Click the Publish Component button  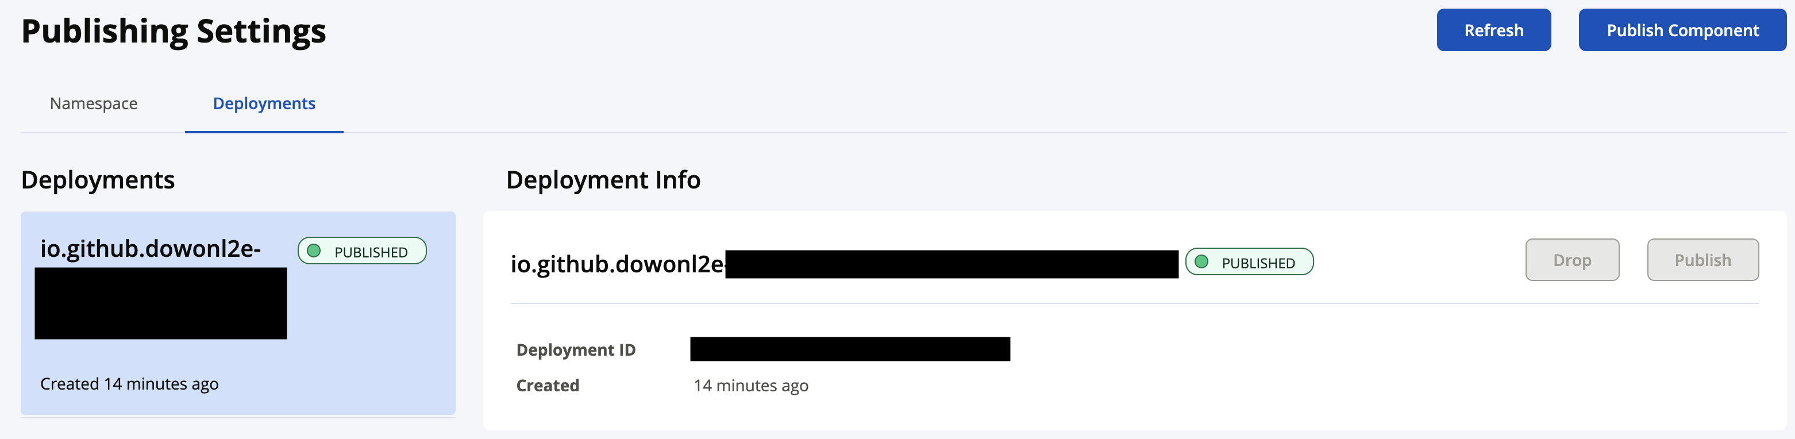click(1682, 30)
